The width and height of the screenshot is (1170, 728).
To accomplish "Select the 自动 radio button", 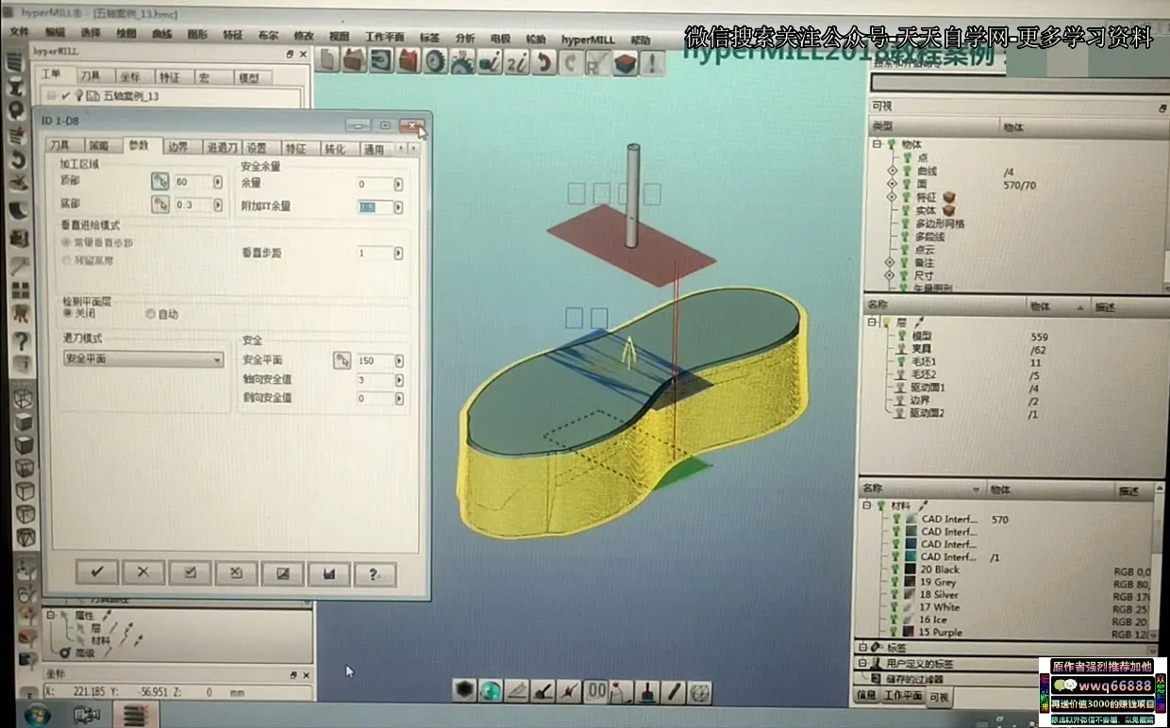I will [151, 314].
